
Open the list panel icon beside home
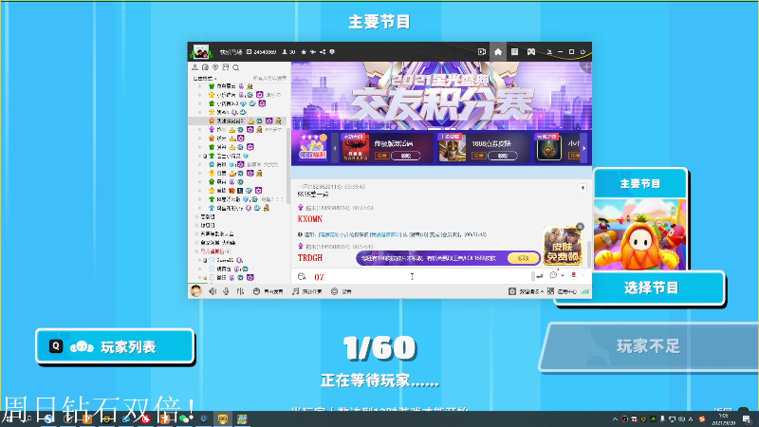514,52
